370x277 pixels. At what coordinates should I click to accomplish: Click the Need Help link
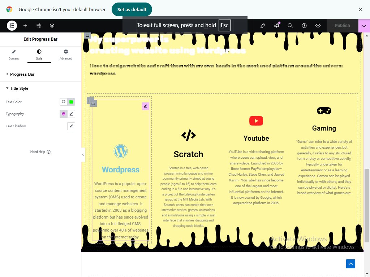point(40,152)
